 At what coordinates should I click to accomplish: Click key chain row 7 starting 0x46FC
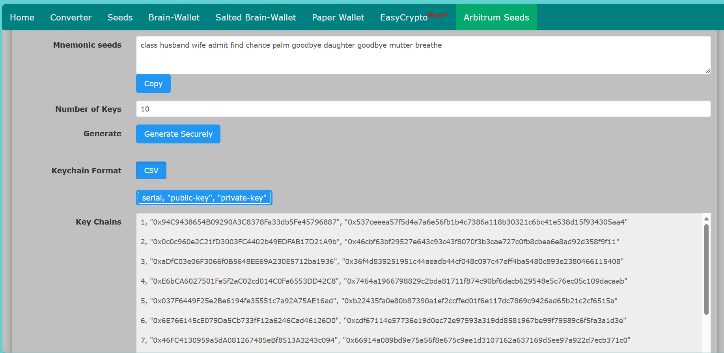coord(386,340)
